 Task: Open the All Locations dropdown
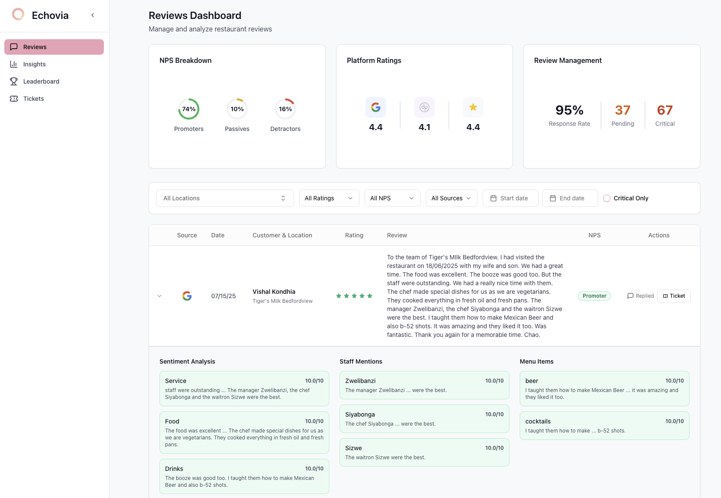pyautogui.click(x=225, y=198)
